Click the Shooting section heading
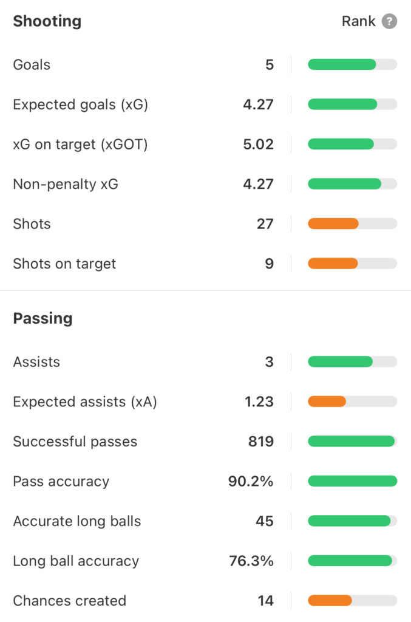Image resolution: width=411 pixels, height=622 pixels. (x=47, y=21)
